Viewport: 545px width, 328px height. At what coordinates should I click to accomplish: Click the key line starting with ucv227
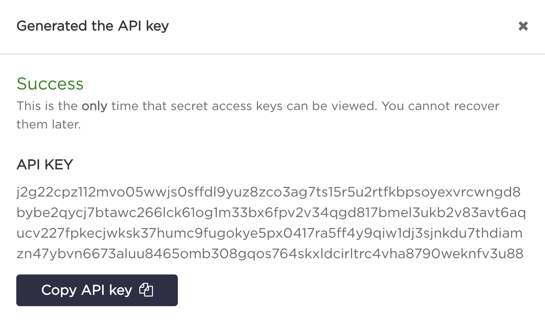[x=269, y=233]
